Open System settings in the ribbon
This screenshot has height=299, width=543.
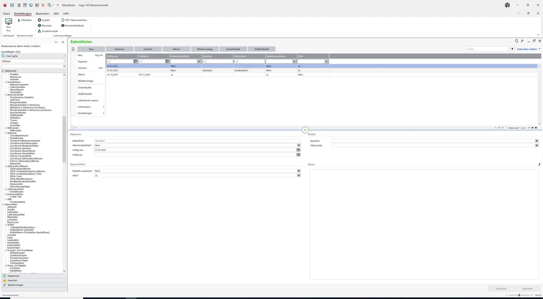[44, 20]
